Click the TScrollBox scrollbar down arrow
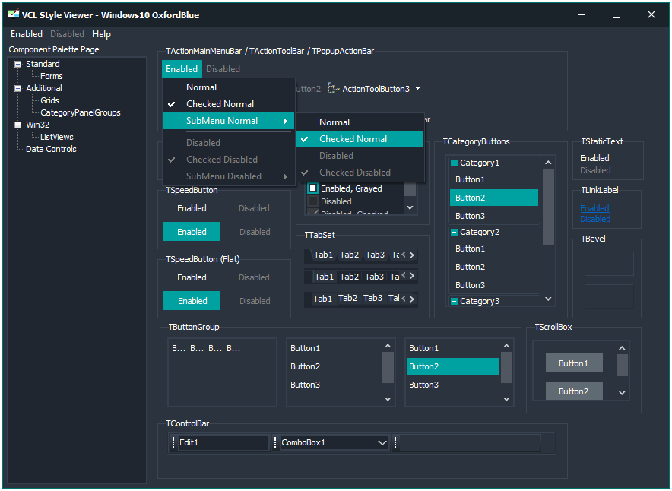672x491 pixels. point(622,393)
